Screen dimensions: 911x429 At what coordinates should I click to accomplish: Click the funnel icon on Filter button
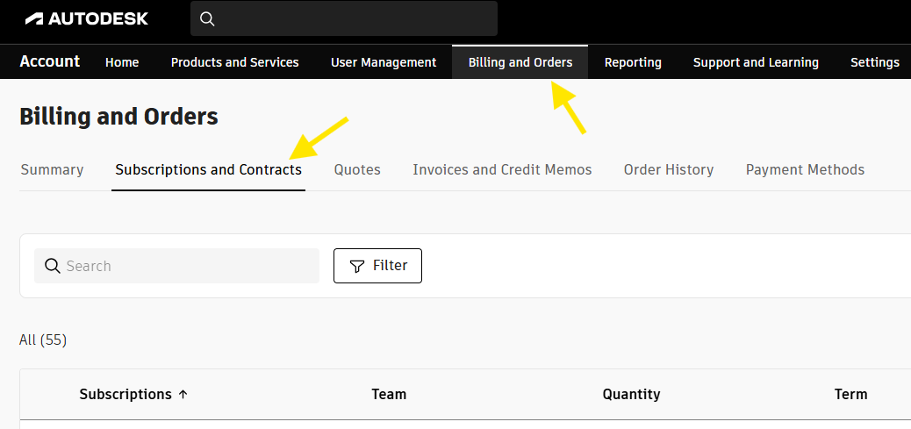point(356,266)
